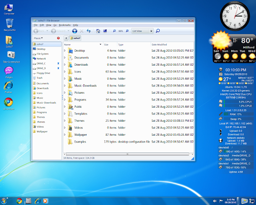Open Back history dropdown arrow
This screenshot has width=256, height=205.
tap(47, 31)
